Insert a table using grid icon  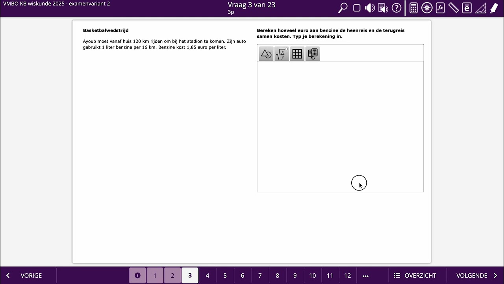click(297, 54)
